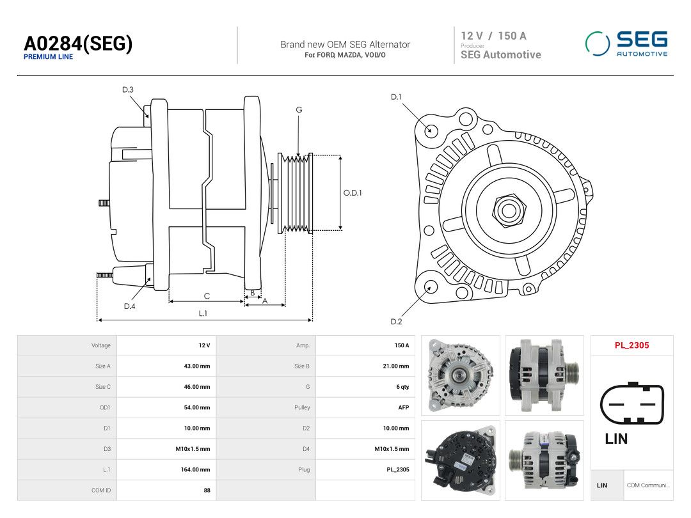Select the COM ID 88 value cell
The height and width of the screenshot is (518, 691).
(166, 491)
